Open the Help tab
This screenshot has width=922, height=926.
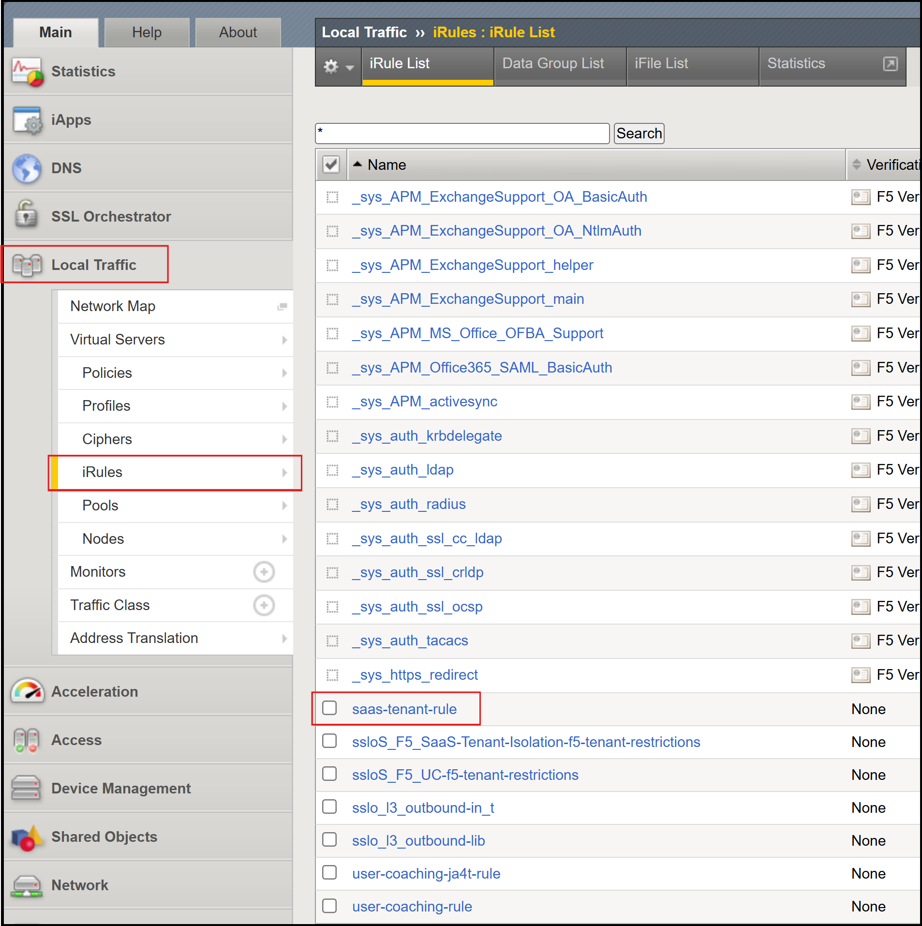click(147, 32)
